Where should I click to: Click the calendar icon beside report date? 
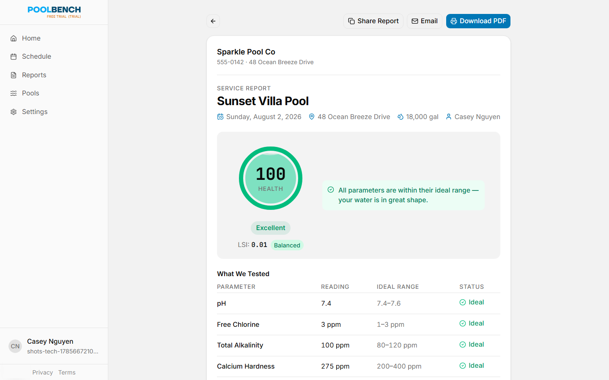click(x=220, y=117)
